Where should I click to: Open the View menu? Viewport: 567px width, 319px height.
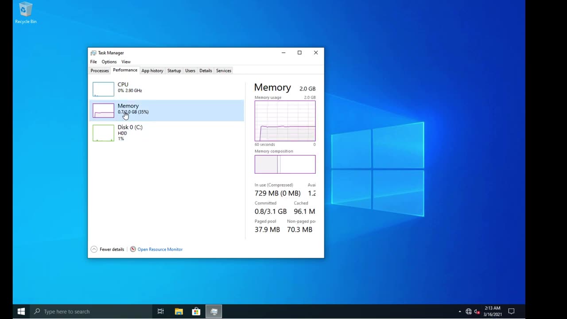pyautogui.click(x=126, y=62)
